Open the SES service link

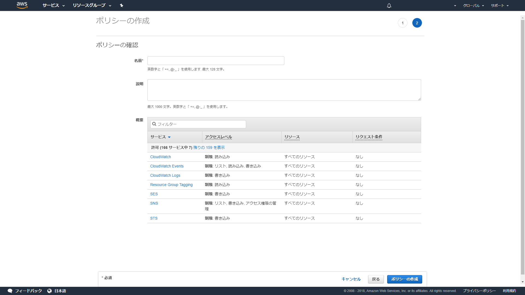click(154, 194)
